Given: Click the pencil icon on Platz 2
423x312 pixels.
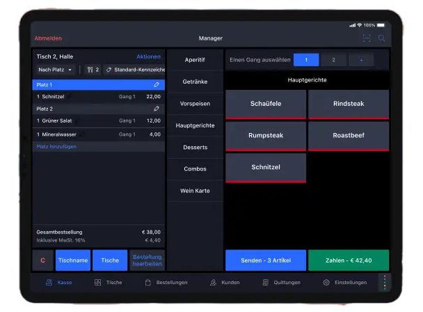Looking at the screenshot, I should (x=157, y=109).
